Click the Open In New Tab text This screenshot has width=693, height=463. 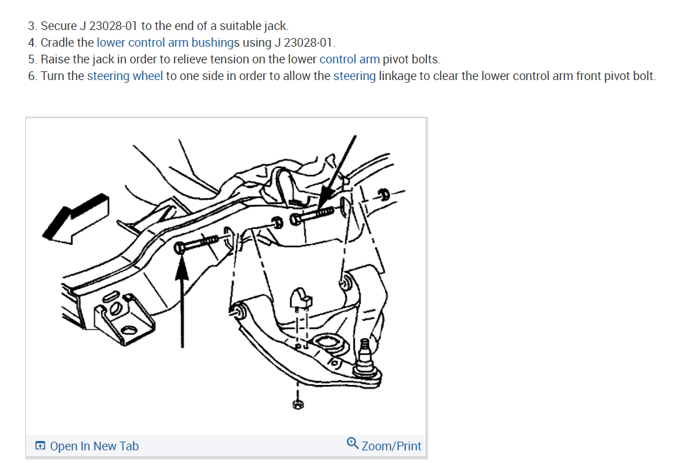coord(94,446)
